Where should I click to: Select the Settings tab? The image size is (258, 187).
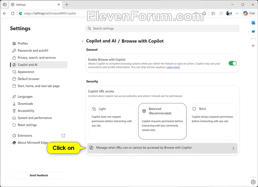(35, 4)
